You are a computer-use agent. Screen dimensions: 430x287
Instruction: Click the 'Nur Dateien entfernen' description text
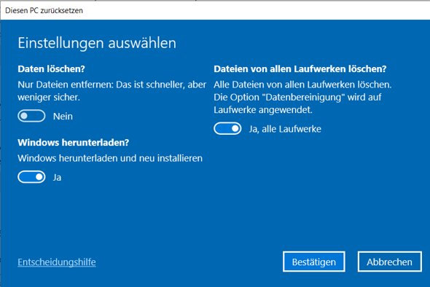click(x=112, y=91)
